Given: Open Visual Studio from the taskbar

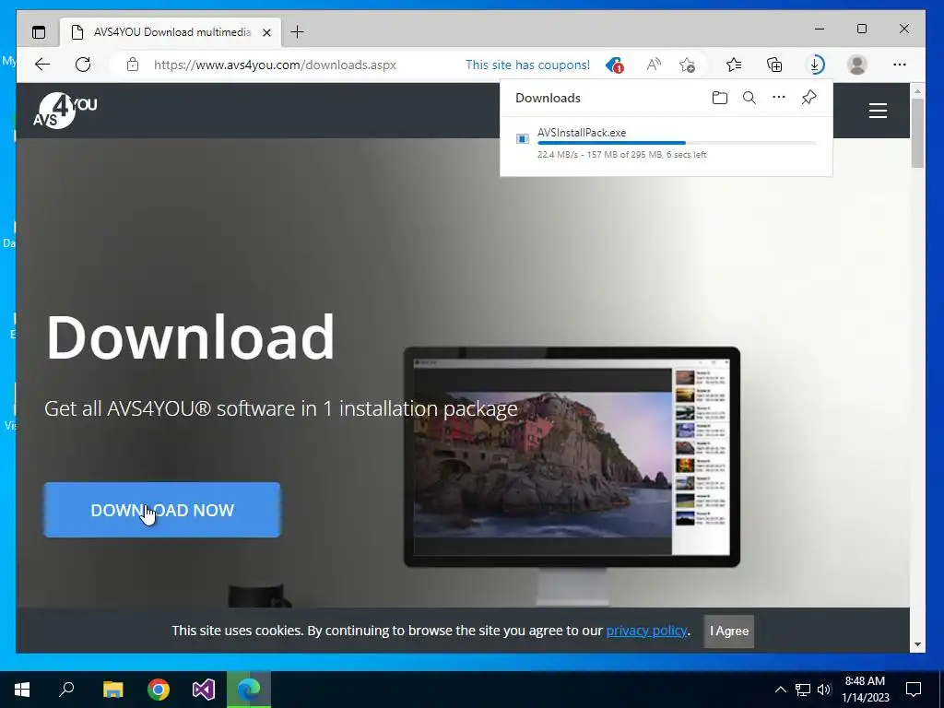Looking at the screenshot, I should click(204, 690).
